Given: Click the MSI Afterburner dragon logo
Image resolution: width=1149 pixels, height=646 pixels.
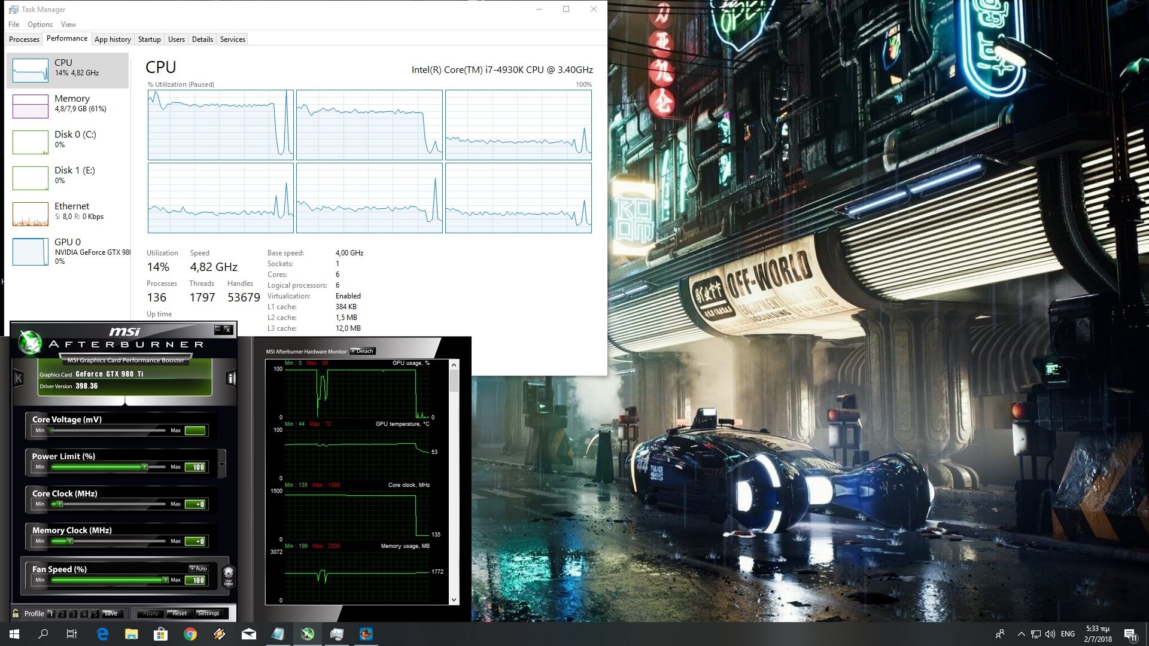Looking at the screenshot, I should pos(29,342).
